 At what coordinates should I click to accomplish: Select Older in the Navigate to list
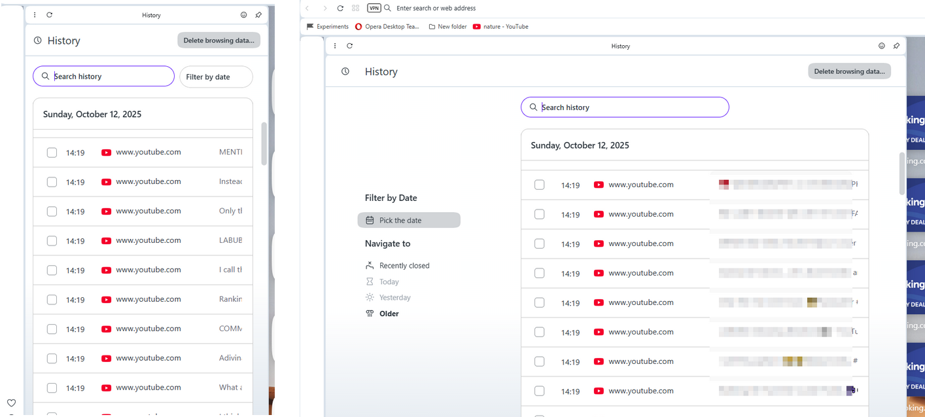389,314
